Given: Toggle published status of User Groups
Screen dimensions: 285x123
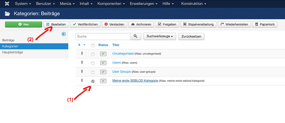Looking at the screenshot, I should coord(103,72).
